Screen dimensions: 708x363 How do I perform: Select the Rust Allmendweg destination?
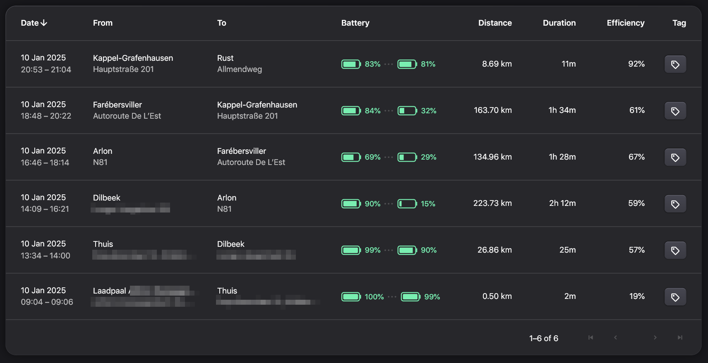tap(239, 64)
